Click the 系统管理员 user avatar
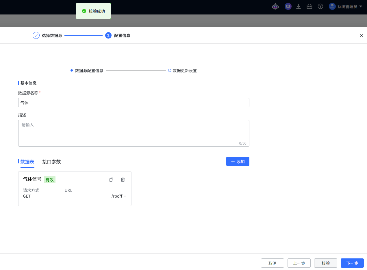This screenshot has height=270, width=367. (x=332, y=6)
